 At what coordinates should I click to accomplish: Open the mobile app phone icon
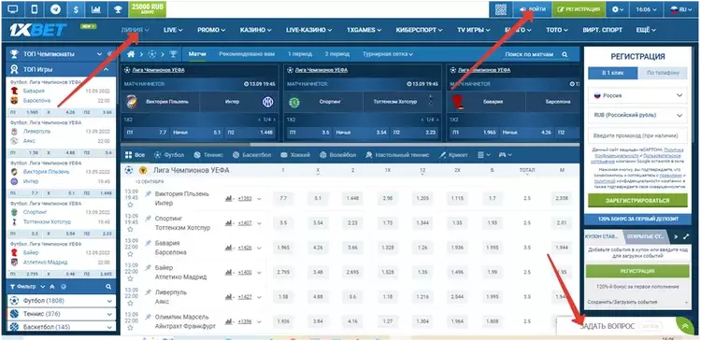[35, 9]
